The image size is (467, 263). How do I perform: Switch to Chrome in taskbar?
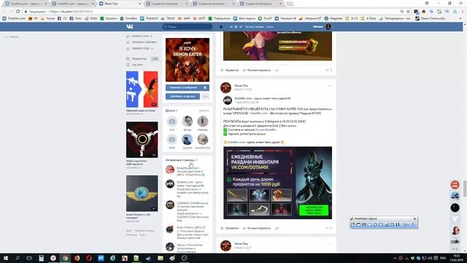point(65,258)
